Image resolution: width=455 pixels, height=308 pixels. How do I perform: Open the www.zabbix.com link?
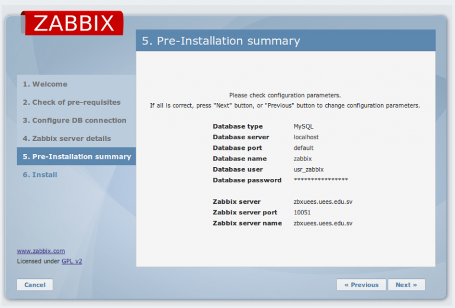coord(41,251)
